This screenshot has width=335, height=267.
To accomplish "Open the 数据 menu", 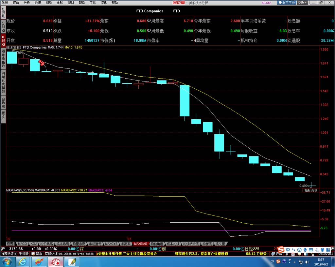I will [x=38, y=3].
